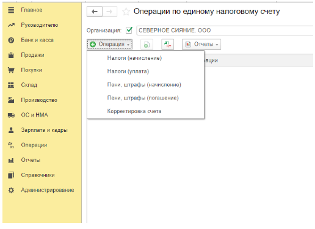This screenshot has width=315, height=229.
Task: Open the Отчеты sidebar section
Action: coord(31,160)
